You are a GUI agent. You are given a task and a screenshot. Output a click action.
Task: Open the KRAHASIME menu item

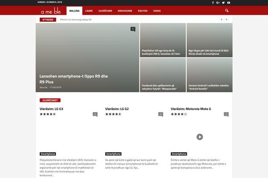tap(125, 11)
